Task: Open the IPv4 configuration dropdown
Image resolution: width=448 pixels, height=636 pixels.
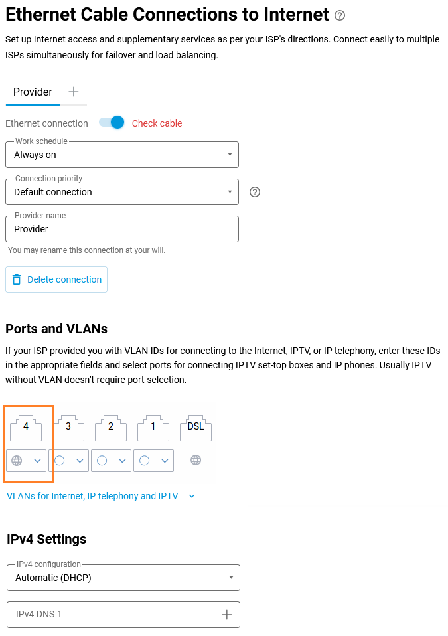Action: (x=123, y=578)
